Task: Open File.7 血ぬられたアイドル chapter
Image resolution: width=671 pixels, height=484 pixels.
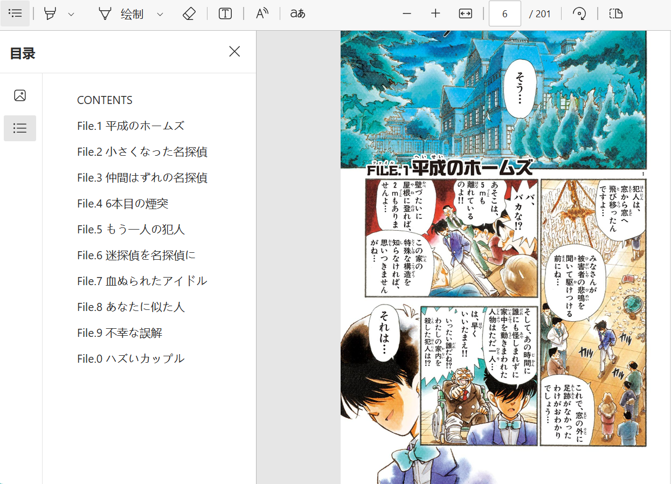Action: click(142, 281)
